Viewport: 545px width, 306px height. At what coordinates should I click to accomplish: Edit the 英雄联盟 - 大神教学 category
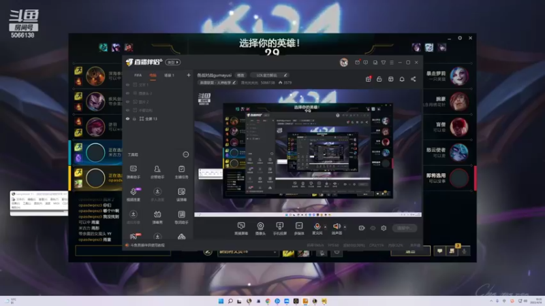(x=217, y=82)
